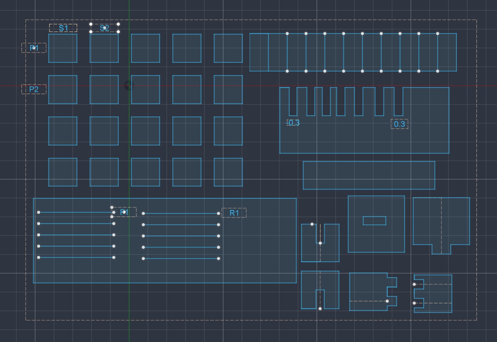Click the endpoint of the two-tab part's dashed line
The image size is (497, 342).
[x=387, y=301]
